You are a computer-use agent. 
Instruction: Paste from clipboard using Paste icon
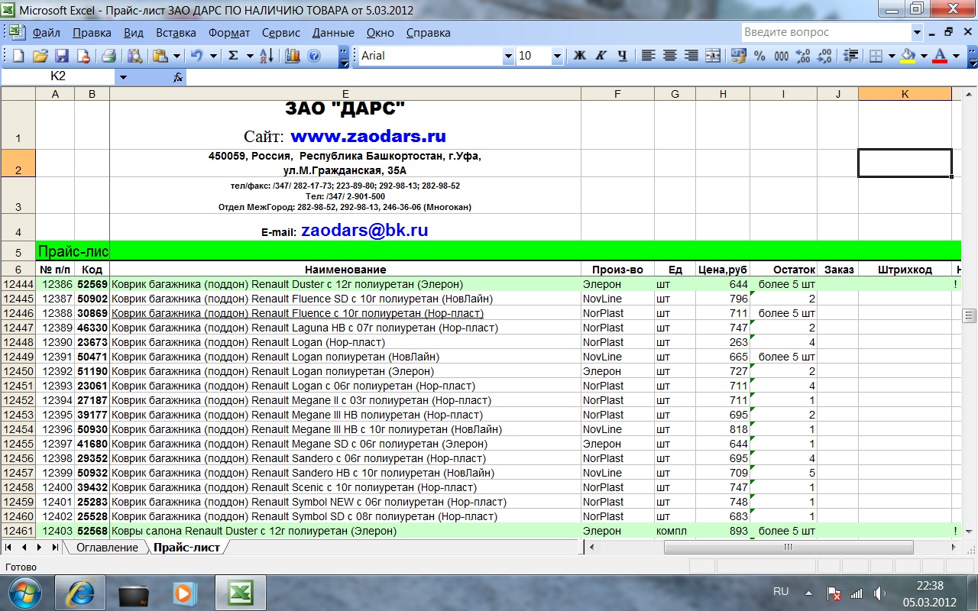[x=160, y=56]
